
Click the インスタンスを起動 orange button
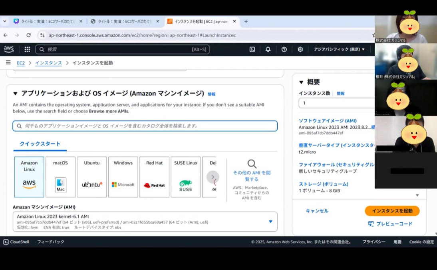point(392,211)
